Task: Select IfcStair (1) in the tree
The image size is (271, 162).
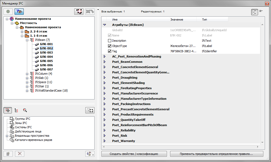Action: click(x=42, y=86)
